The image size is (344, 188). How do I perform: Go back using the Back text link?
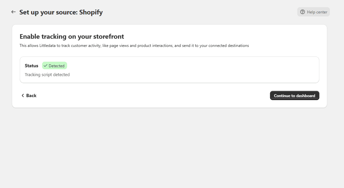pyautogui.click(x=31, y=95)
